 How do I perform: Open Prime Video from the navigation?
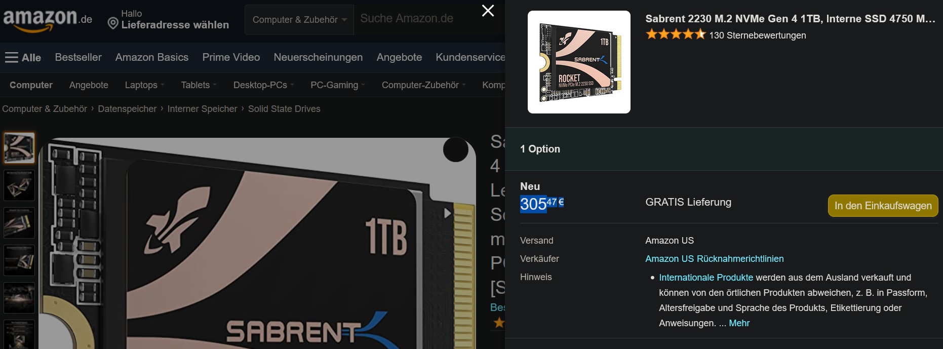[231, 57]
